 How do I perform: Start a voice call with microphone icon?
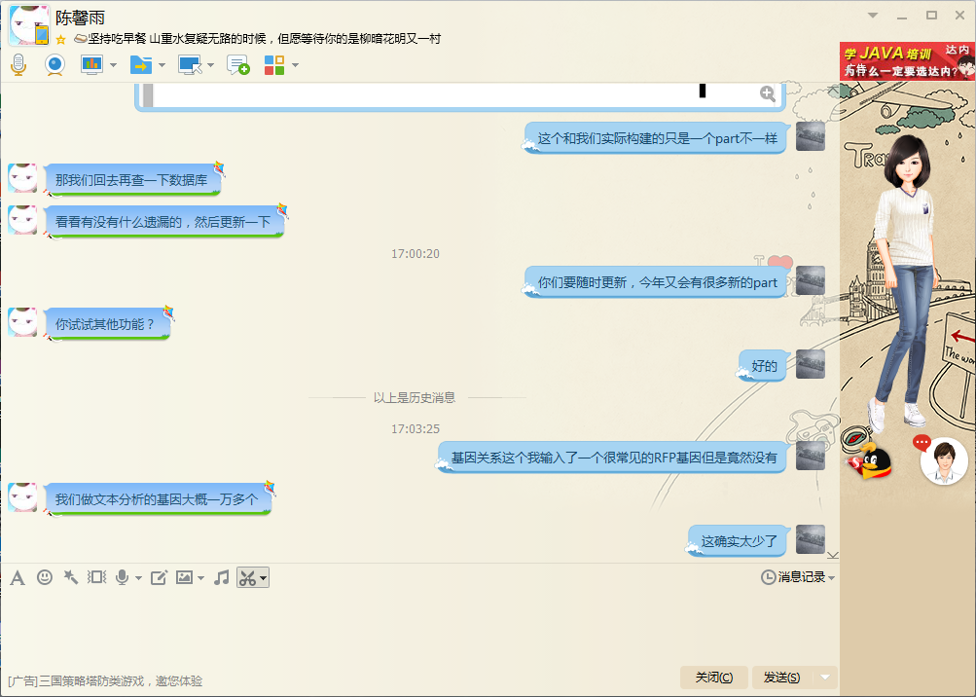point(18,65)
